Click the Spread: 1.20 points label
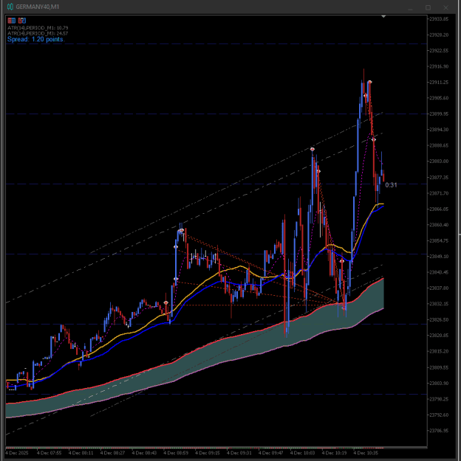This screenshot has height=461, width=461. point(35,39)
